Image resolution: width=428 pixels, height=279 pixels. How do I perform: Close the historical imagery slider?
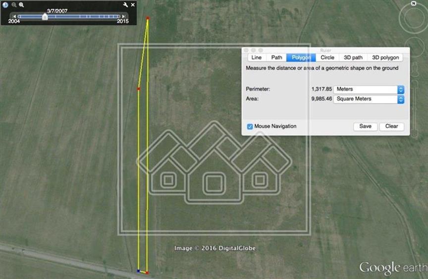133,4
